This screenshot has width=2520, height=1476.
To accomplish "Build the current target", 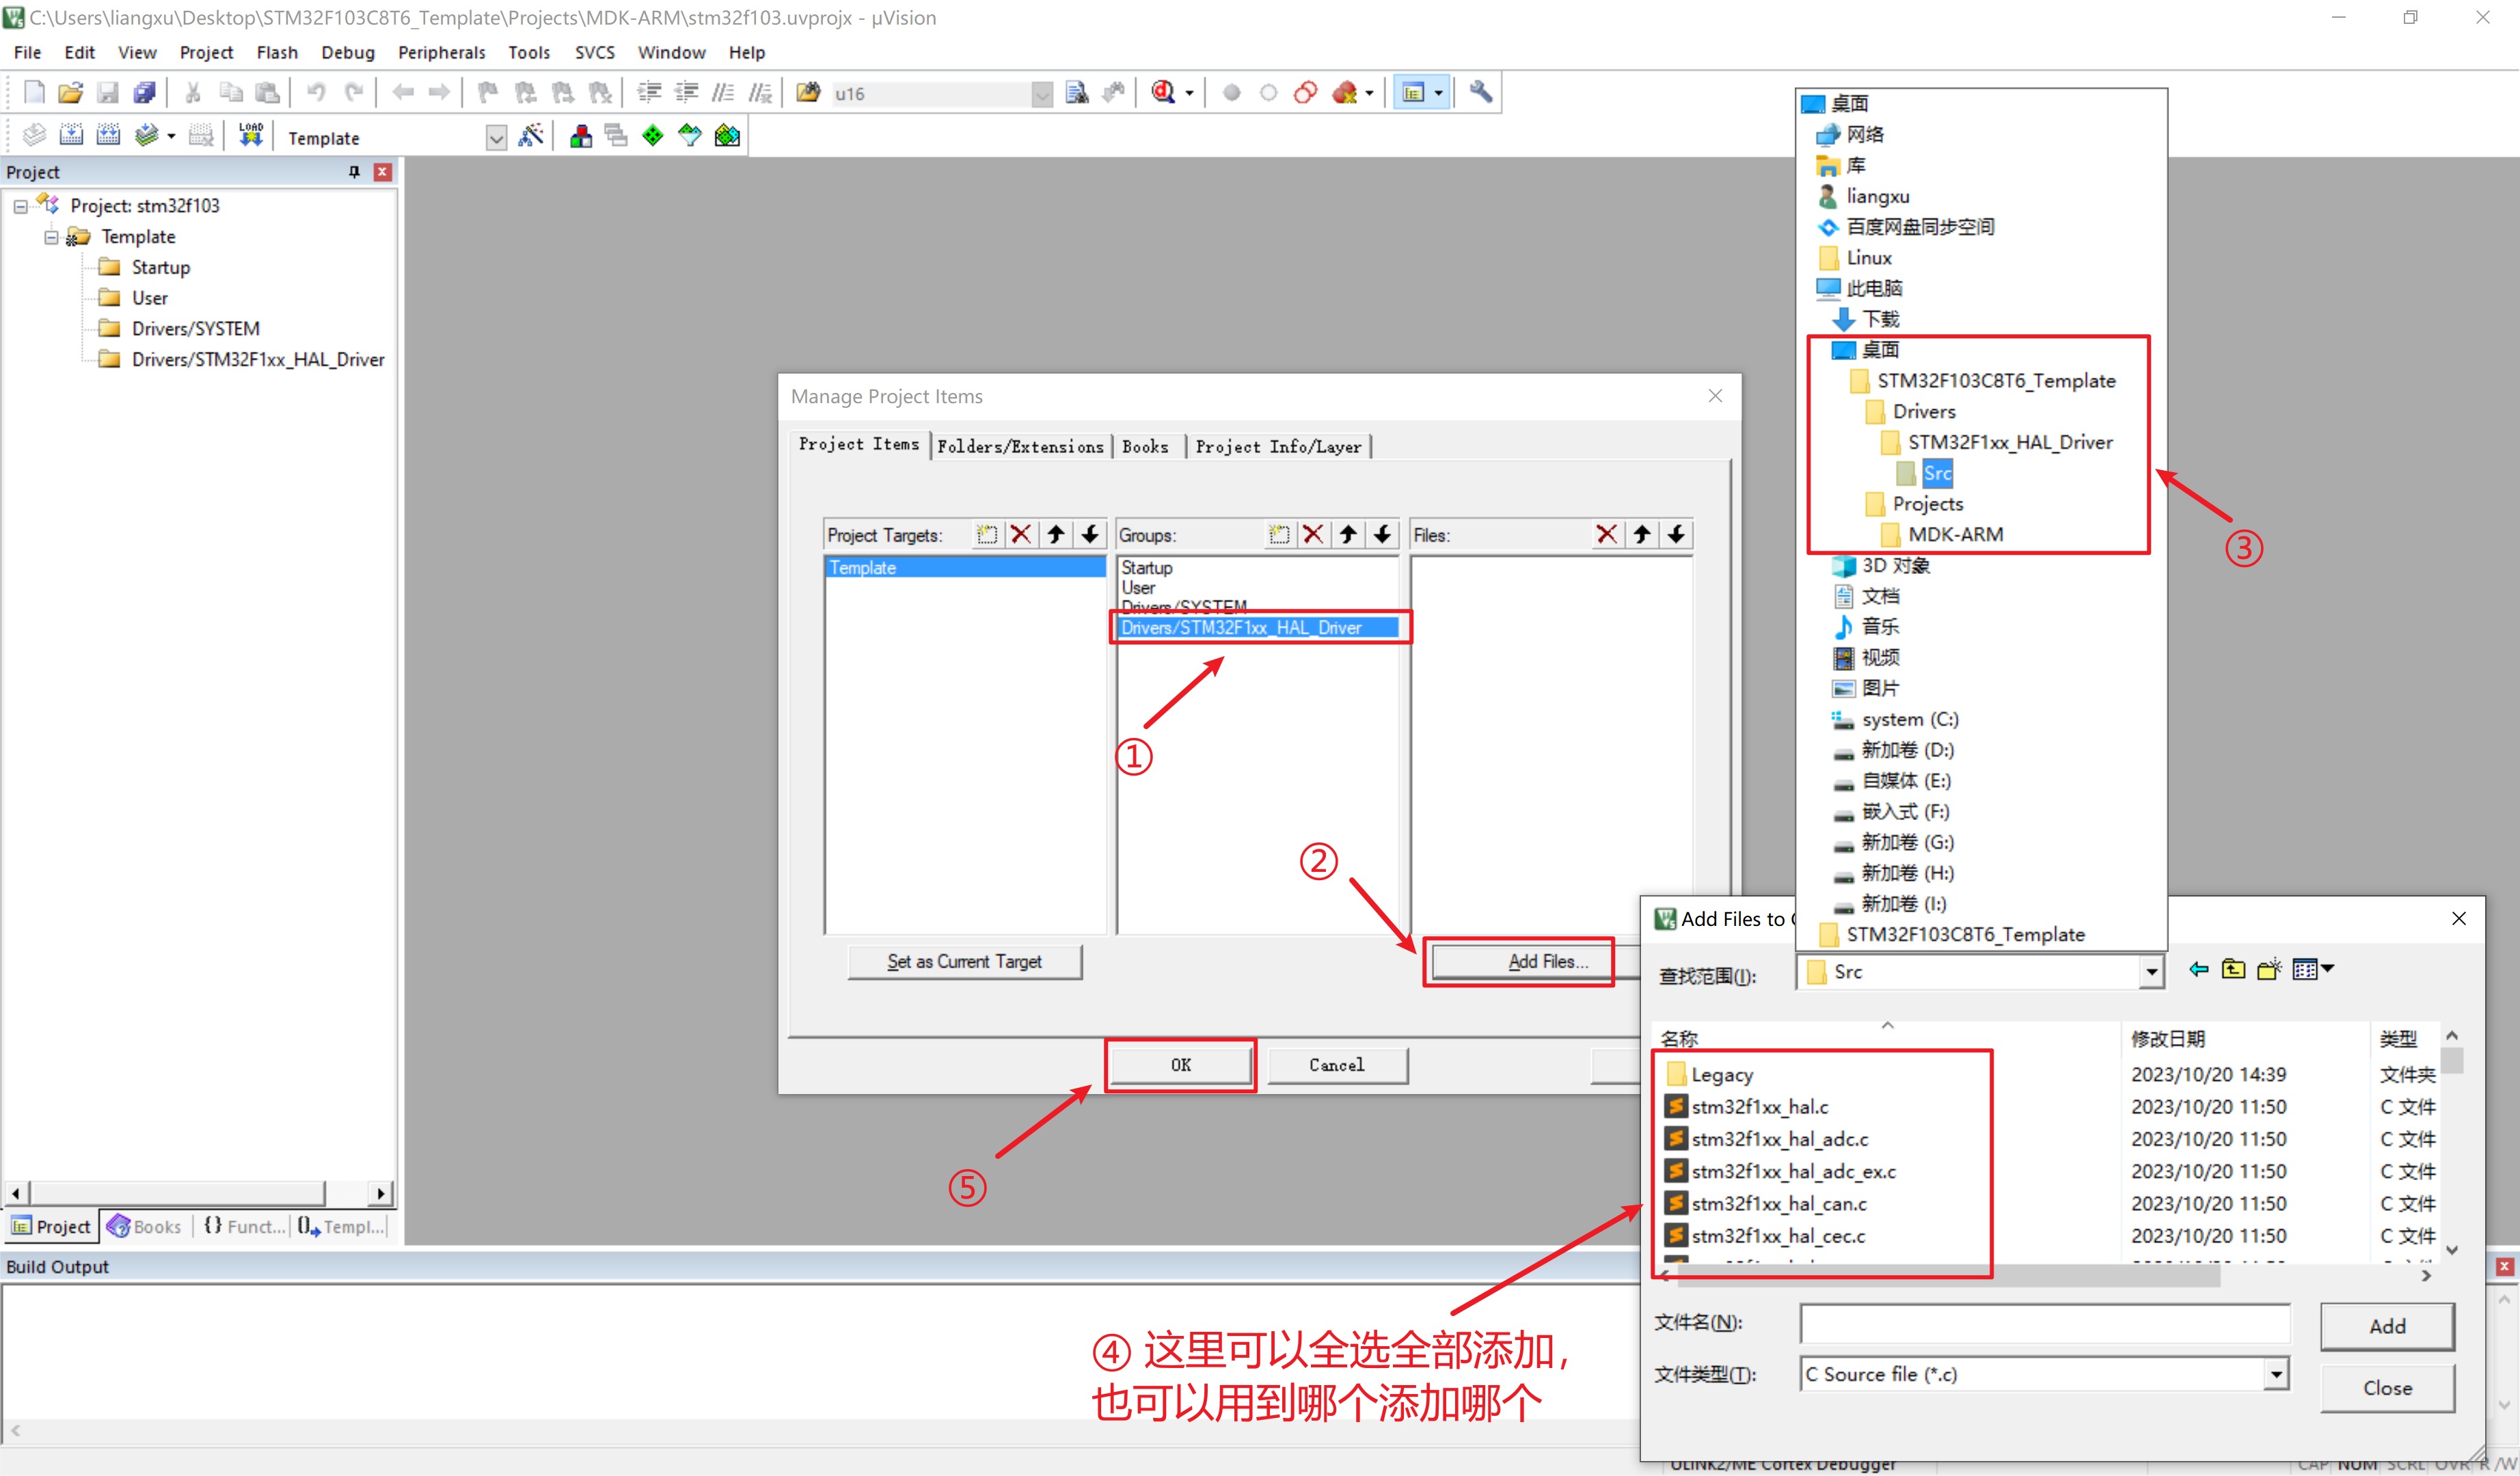I will click(71, 134).
